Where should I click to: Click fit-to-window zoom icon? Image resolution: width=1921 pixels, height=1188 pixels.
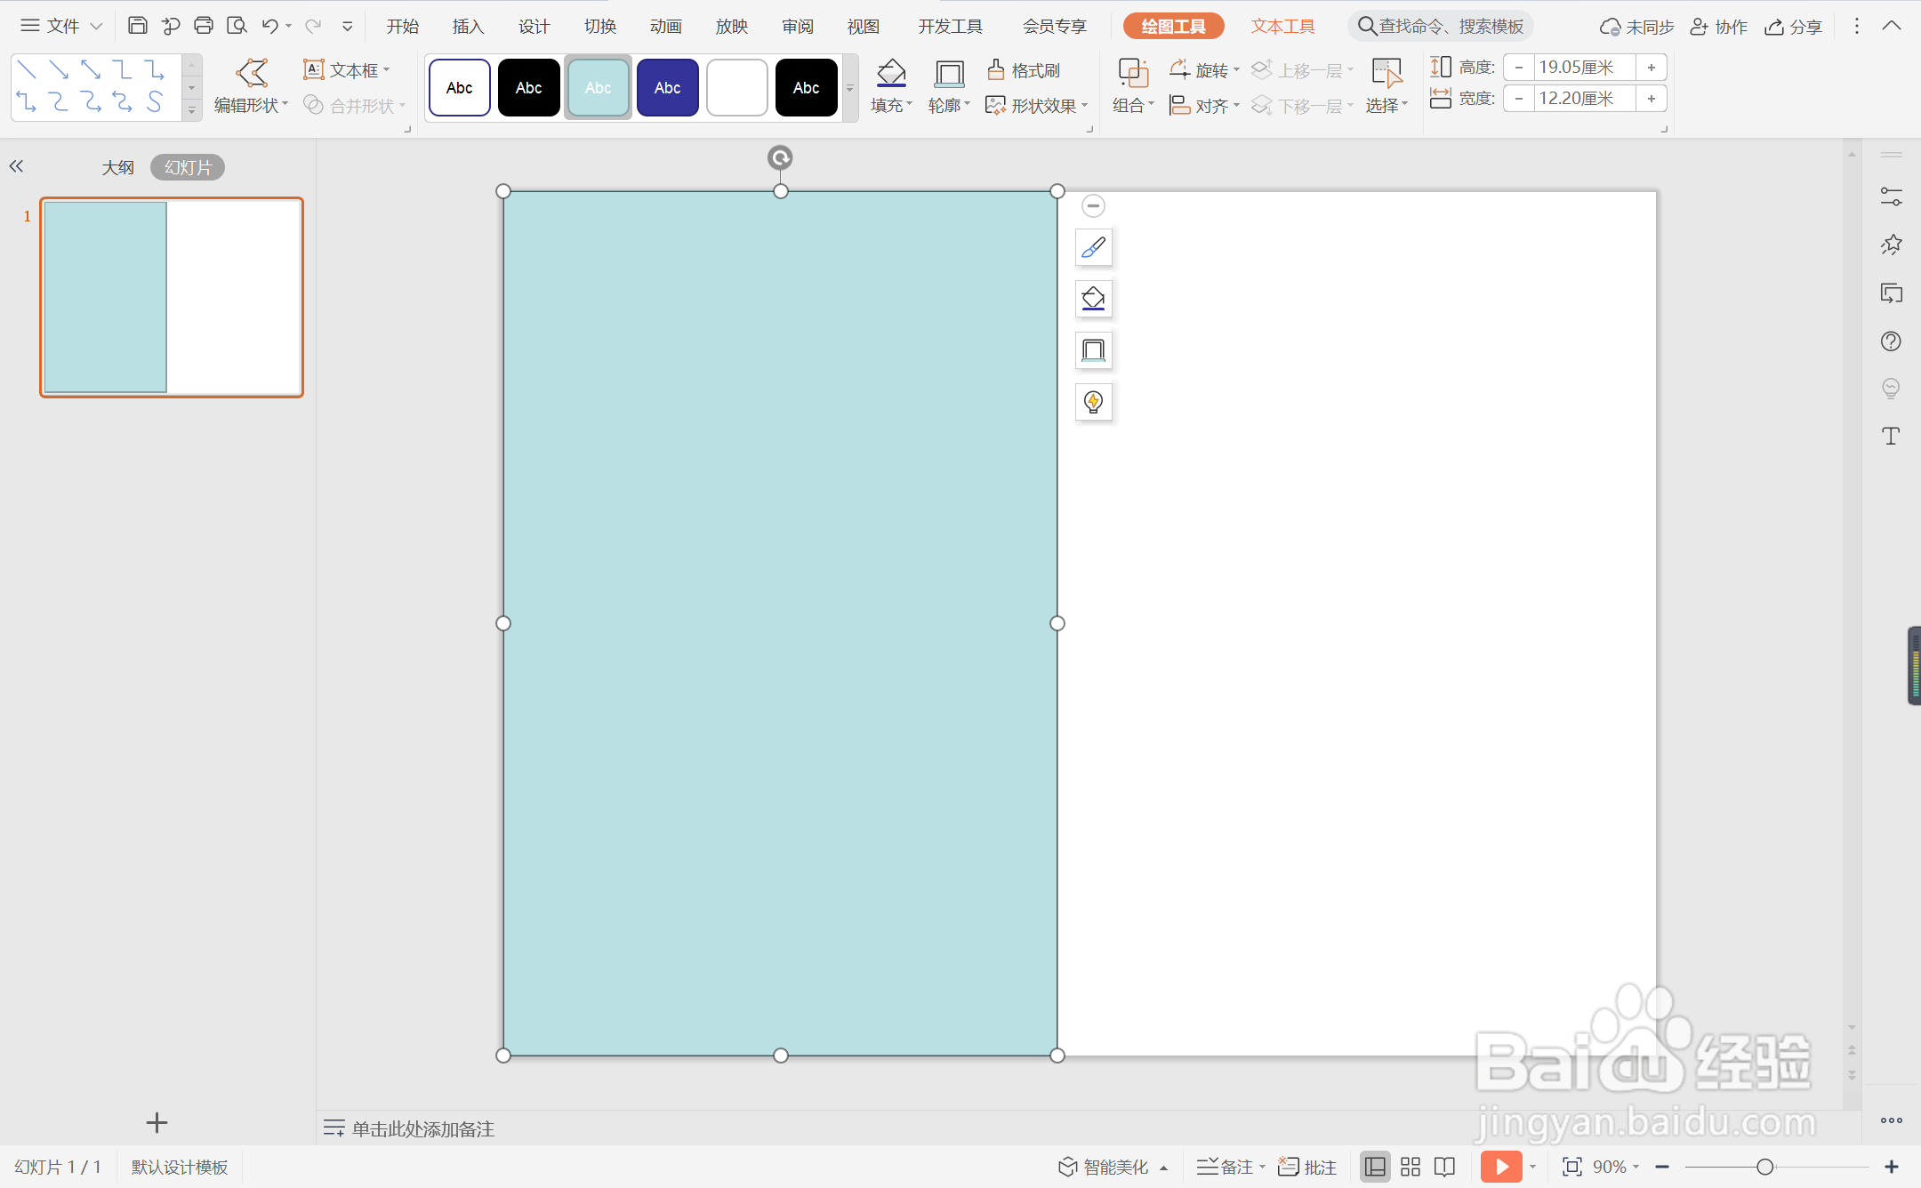(x=1572, y=1167)
